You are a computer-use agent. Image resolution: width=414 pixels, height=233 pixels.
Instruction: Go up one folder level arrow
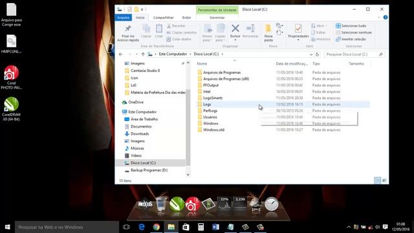(x=143, y=54)
